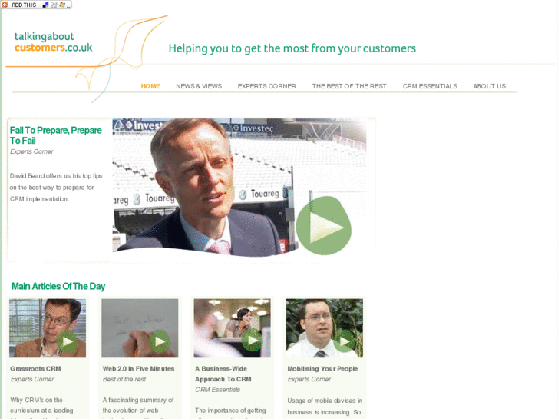Image resolution: width=558 pixels, height=419 pixels.
Task: Open the HOME navigation tab
Action: [x=150, y=86]
